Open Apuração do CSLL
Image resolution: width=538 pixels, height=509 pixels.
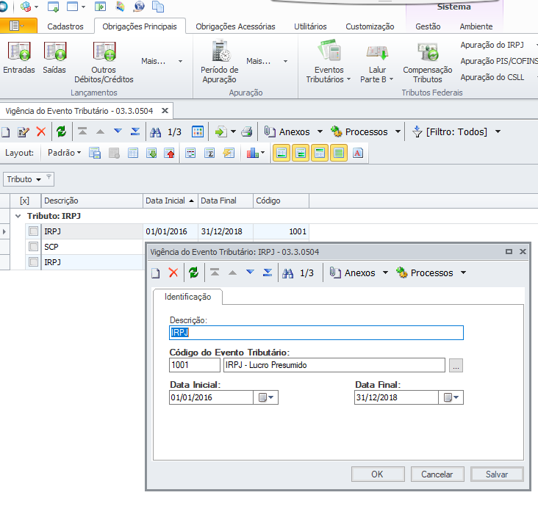(492, 77)
